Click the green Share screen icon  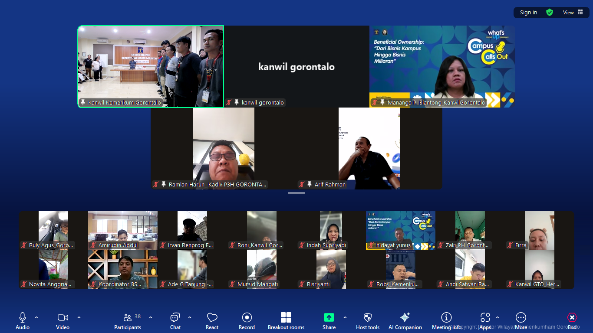coord(329,318)
